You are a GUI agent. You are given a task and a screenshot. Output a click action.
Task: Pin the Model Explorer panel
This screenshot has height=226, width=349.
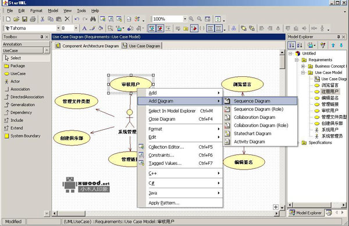[x=339, y=37]
